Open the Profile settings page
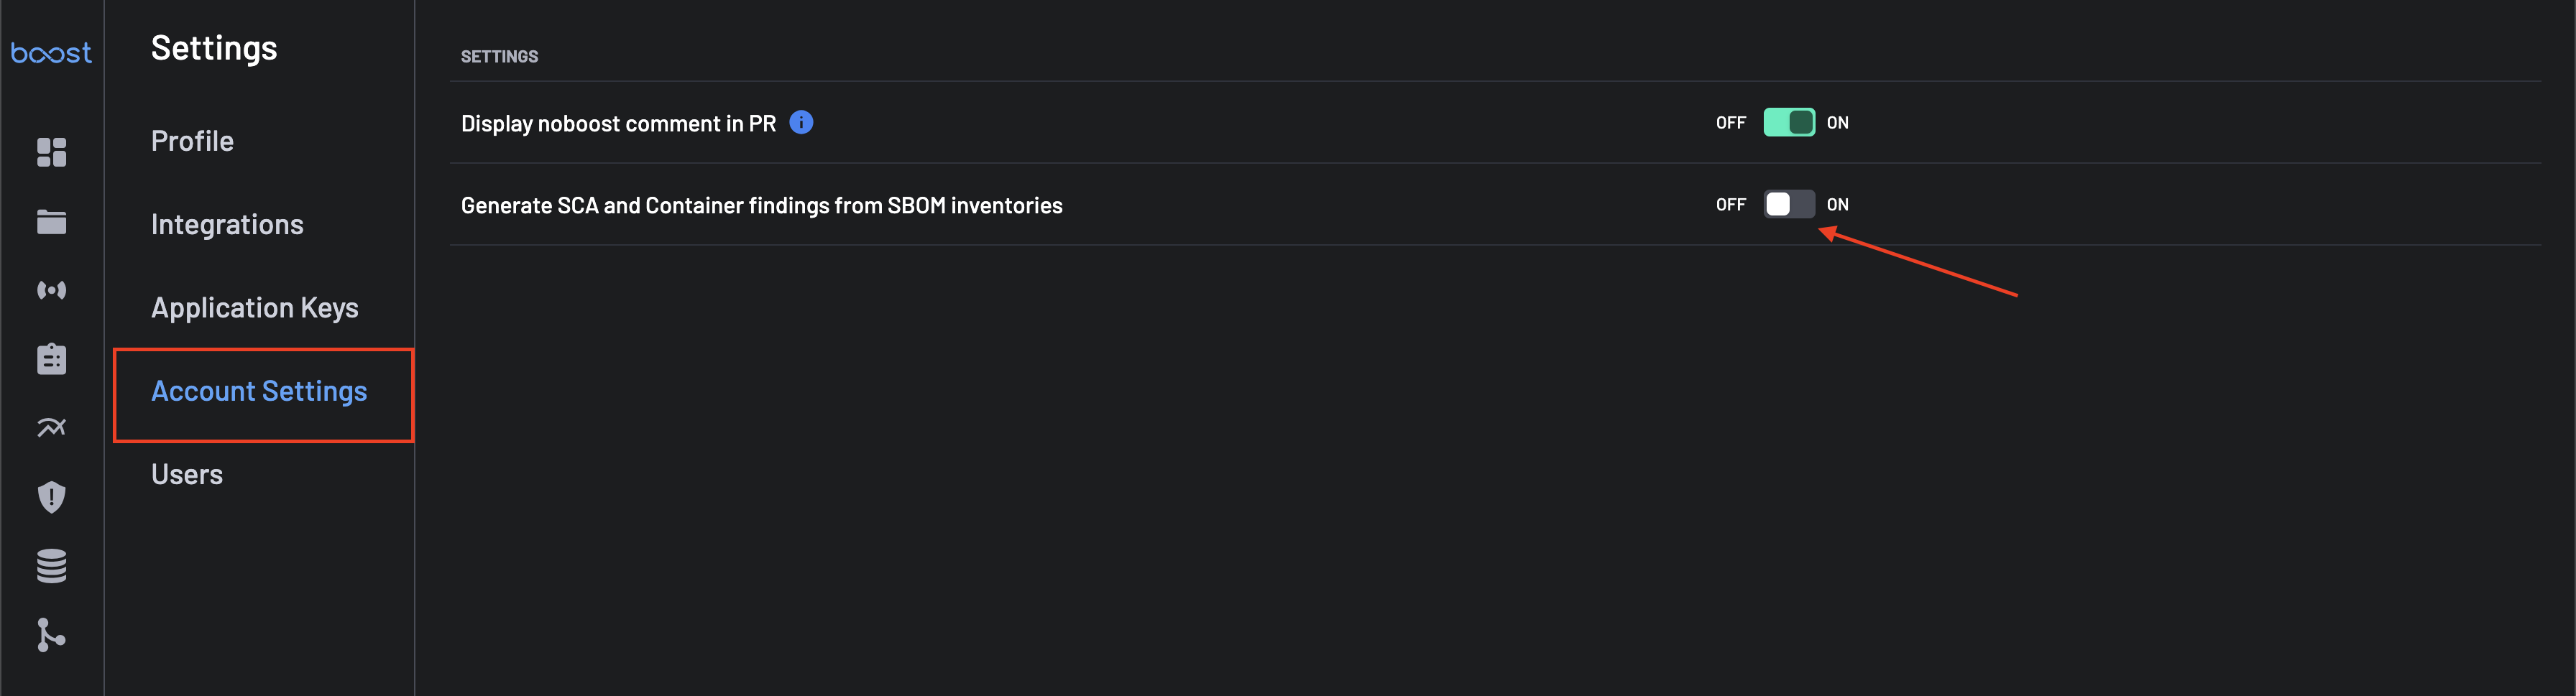Image resolution: width=2576 pixels, height=696 pixels. (x=192, y=141)
